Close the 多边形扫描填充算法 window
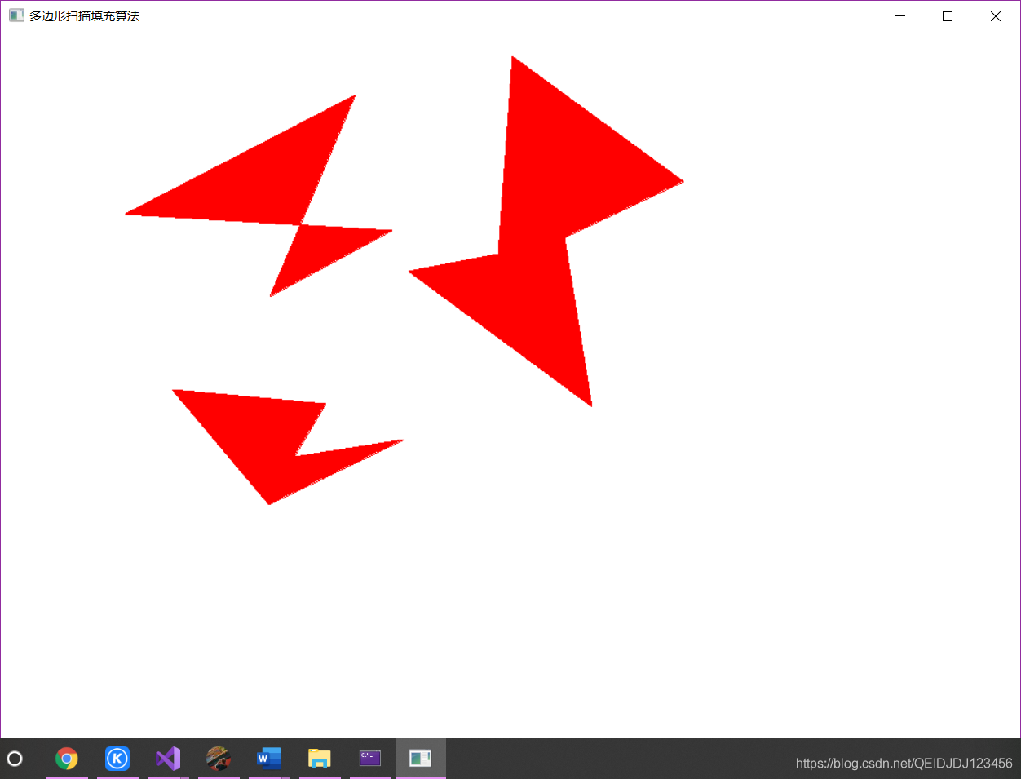 (996, 16)
